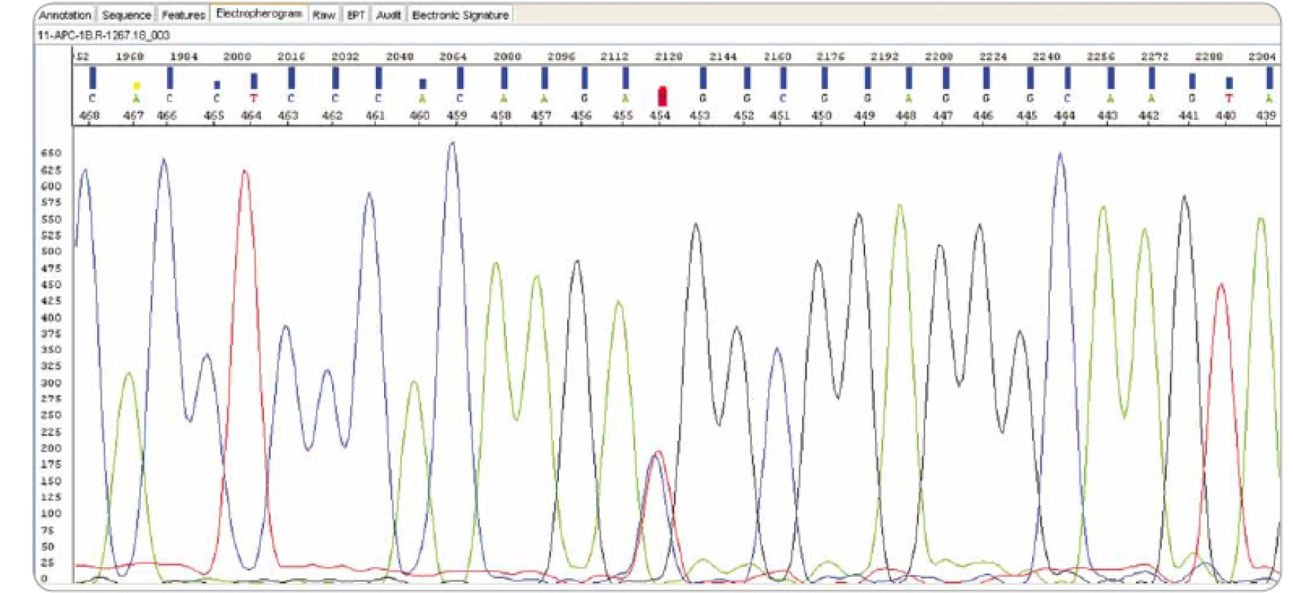Click base call C at position 462

point(335,99)
